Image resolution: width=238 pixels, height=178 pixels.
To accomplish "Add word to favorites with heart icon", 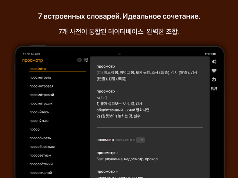I will [214, 71].
